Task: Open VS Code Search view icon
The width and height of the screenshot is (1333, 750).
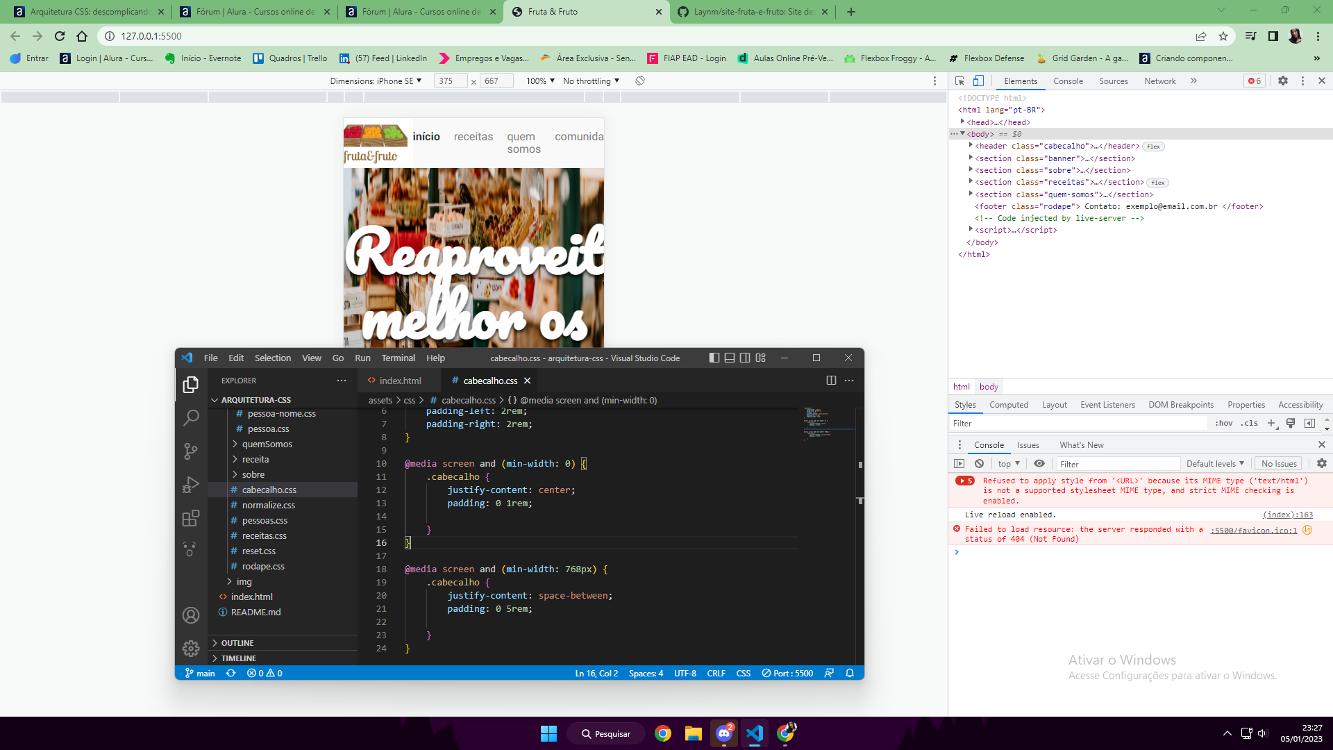Action: point(191,418)
